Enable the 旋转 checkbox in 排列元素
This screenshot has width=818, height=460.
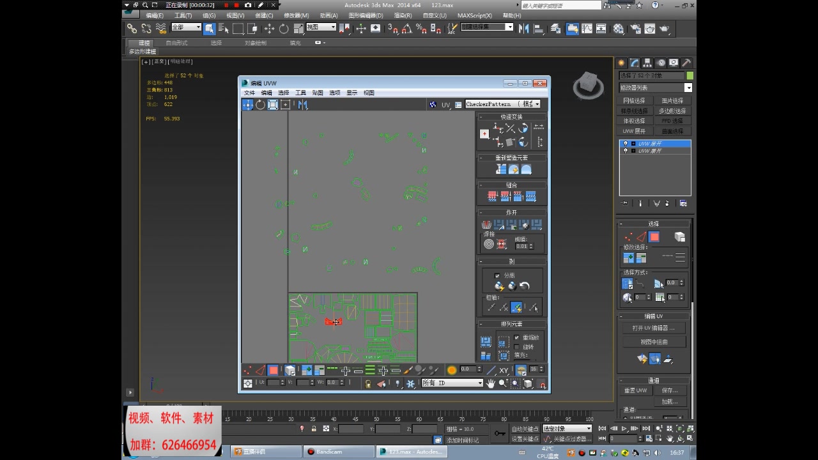[516, 347]
